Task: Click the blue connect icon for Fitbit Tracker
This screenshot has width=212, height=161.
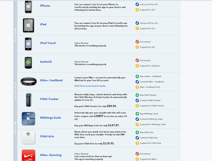Action: 137,100
